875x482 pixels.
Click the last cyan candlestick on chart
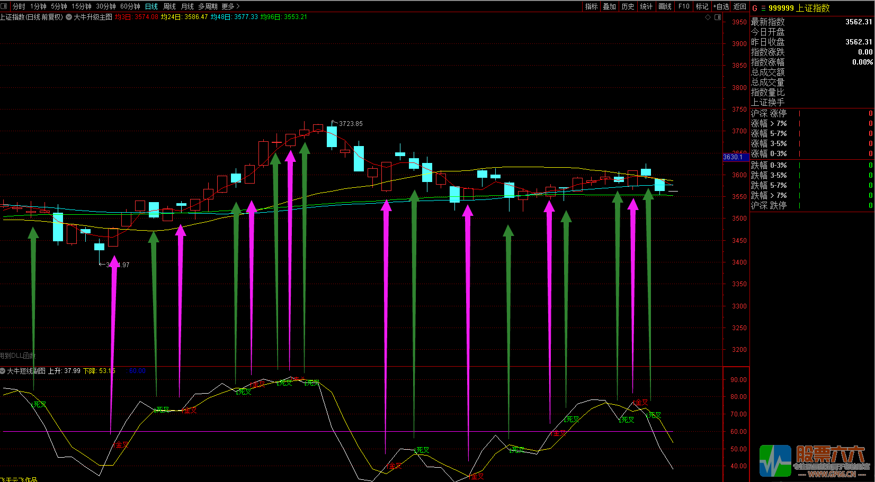(659, 185)
